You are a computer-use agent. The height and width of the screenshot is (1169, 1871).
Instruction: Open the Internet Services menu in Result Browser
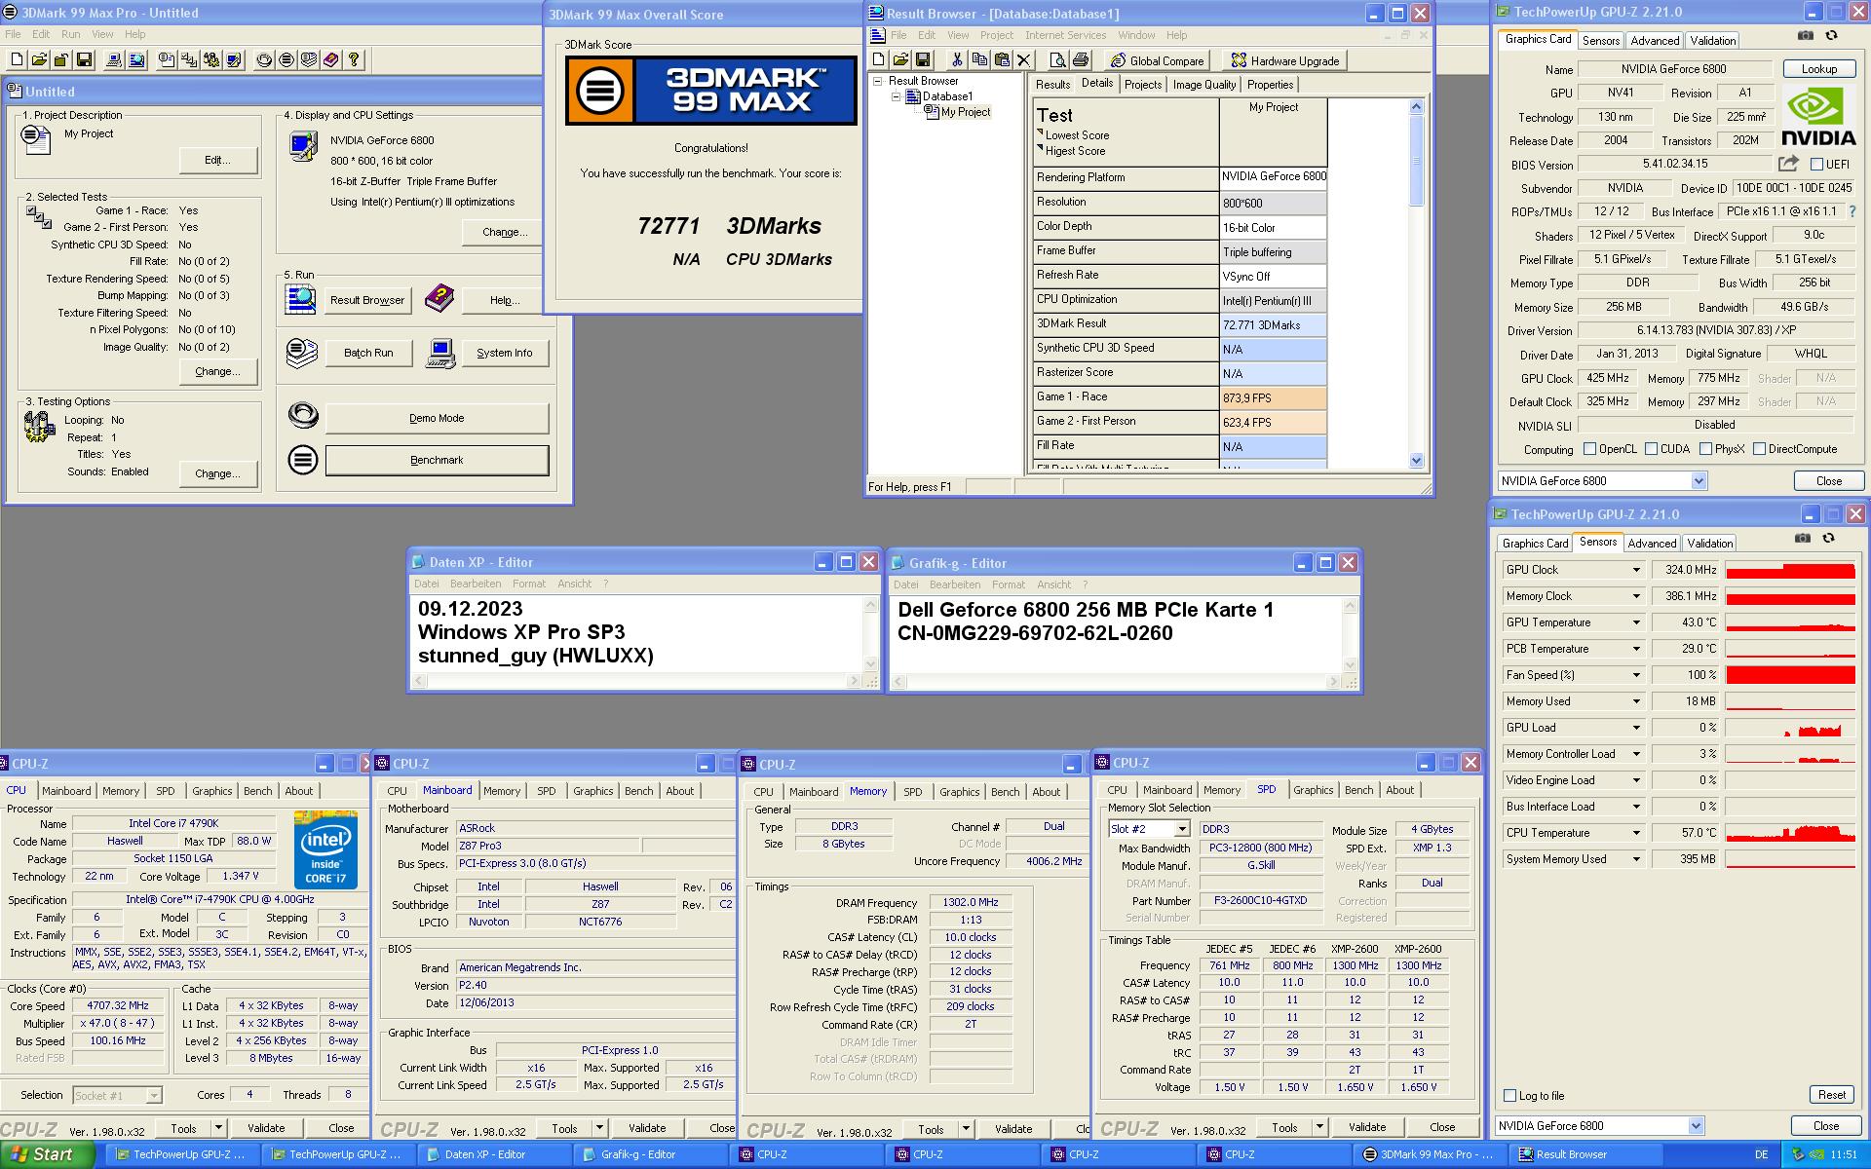tap(1065, 35)
